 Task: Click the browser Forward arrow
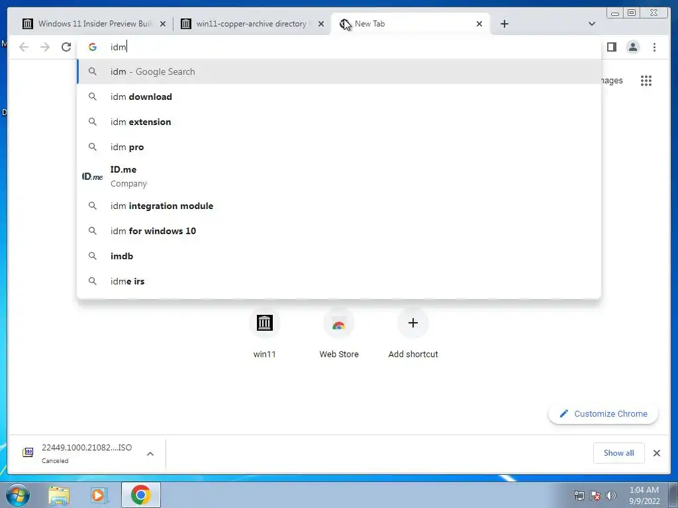tap(45, 47)
